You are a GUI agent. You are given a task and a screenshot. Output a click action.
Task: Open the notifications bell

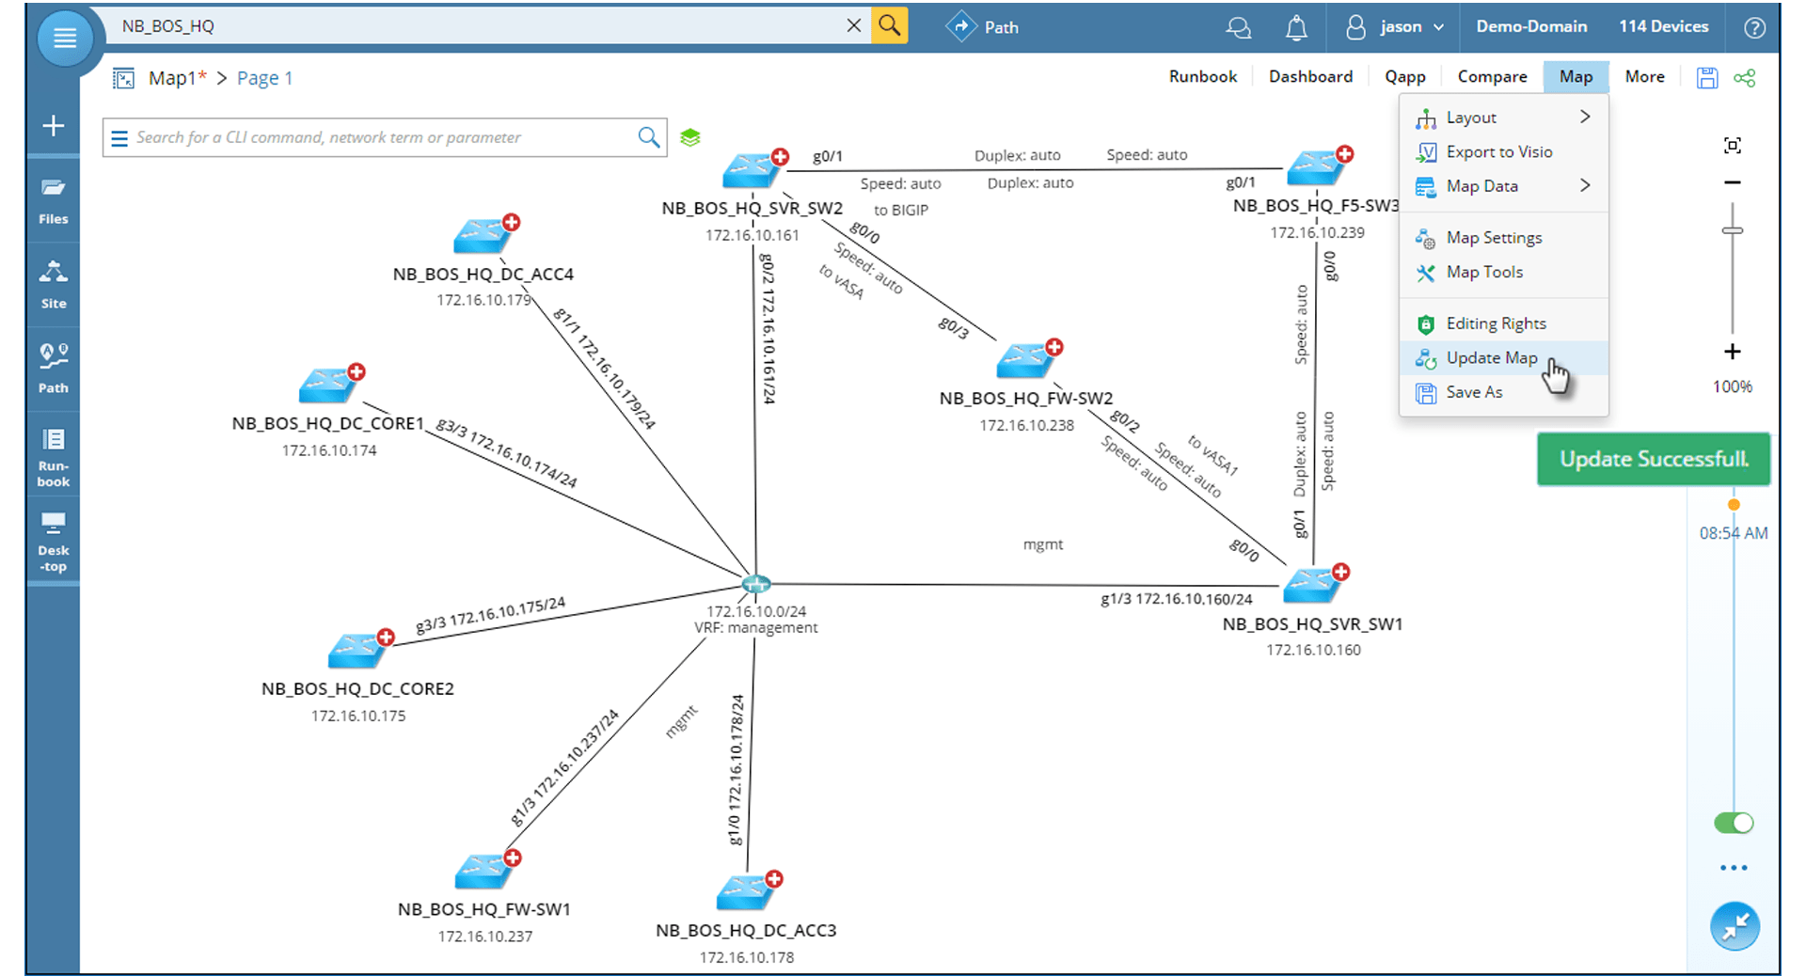click(x=1296, y=26)
